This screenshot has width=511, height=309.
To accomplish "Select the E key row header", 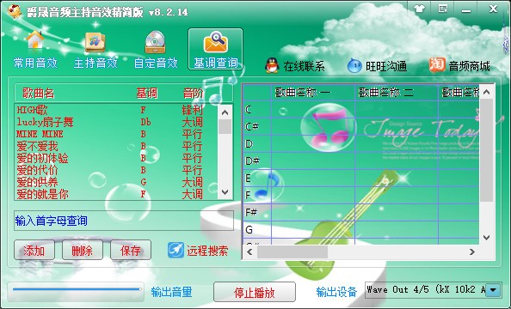I will [x=257, y=178].
